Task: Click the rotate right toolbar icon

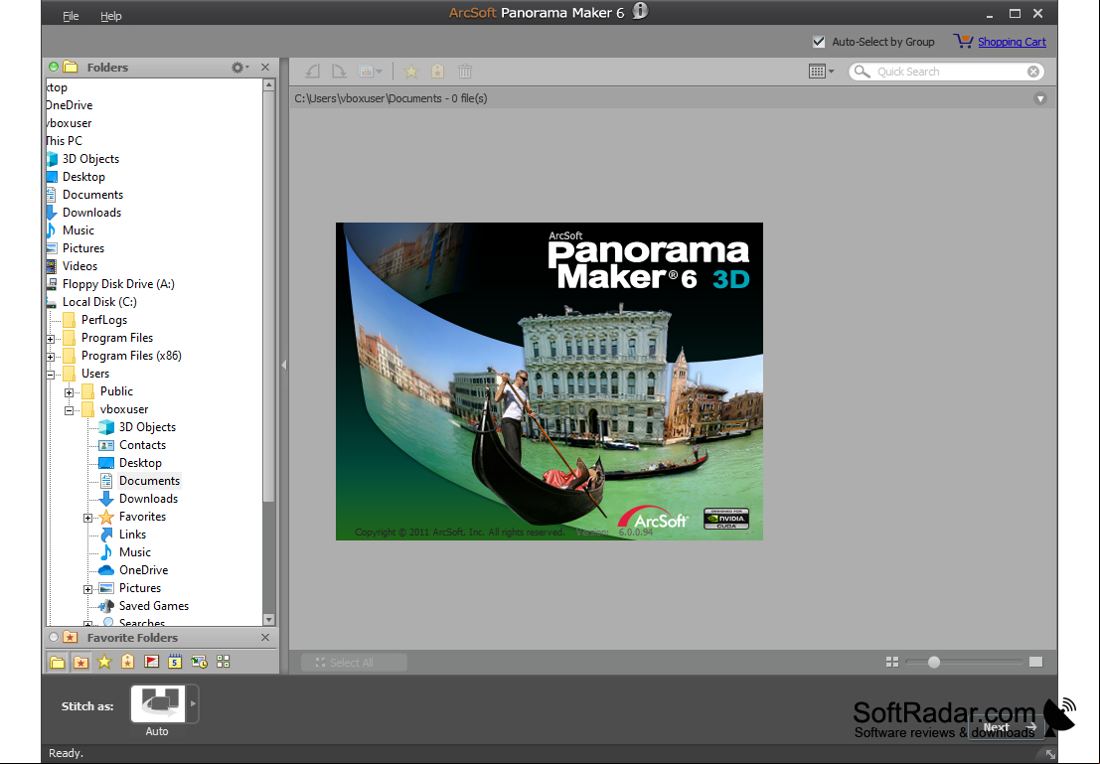Action: (339, 71)
